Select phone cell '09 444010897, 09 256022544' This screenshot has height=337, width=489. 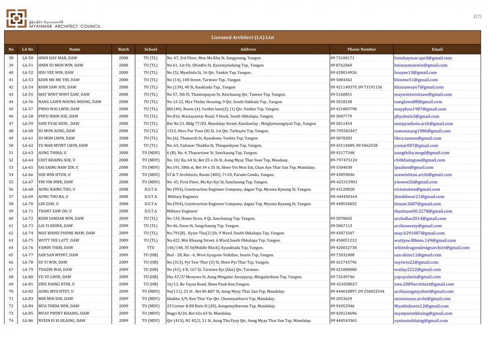point(361,291)
